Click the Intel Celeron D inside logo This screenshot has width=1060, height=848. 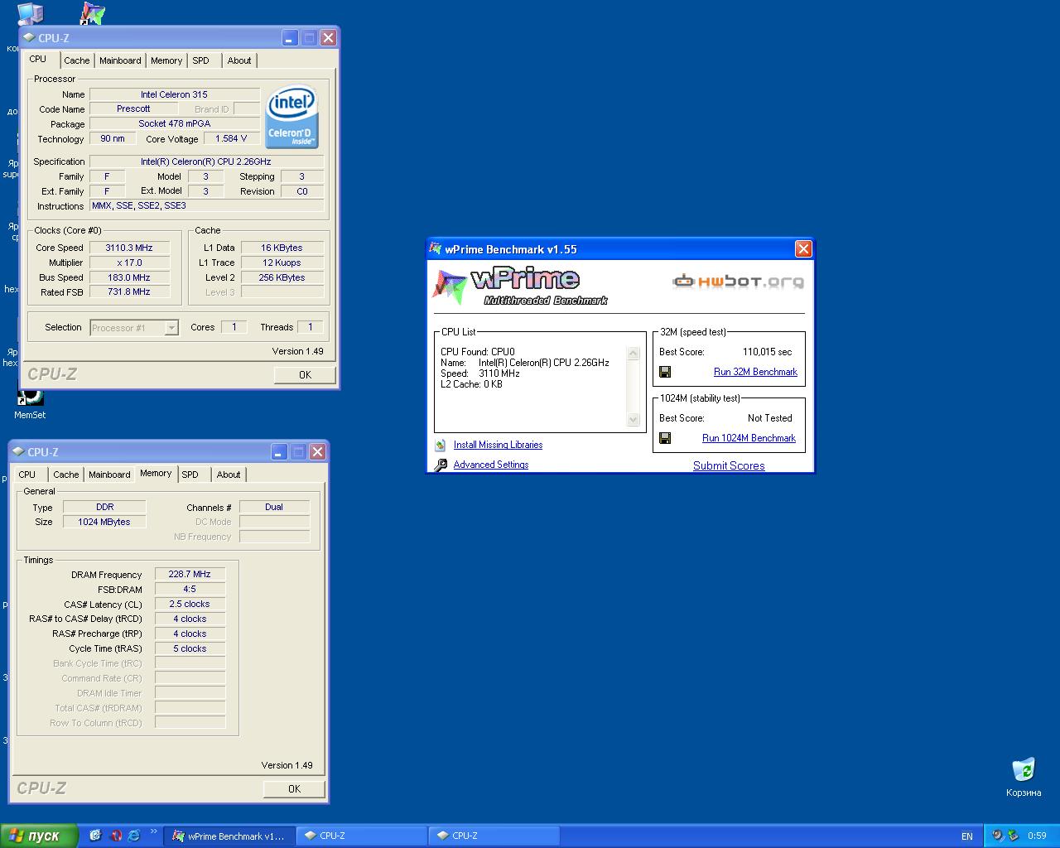pyautogui.click(x=291, y=118)
